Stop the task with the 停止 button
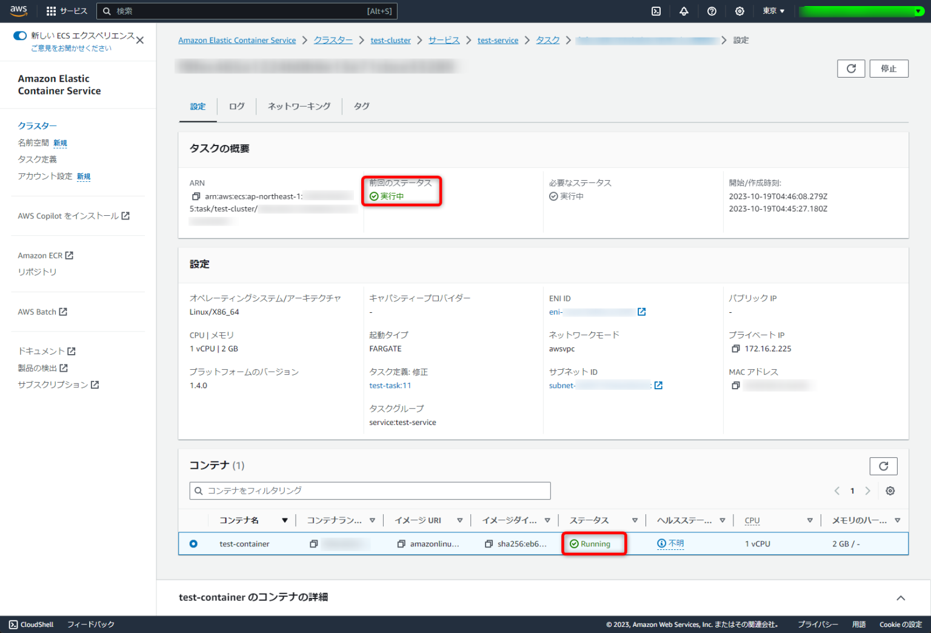The width and height of the screenshot is (931, 633). pyautogui.click(x=889, y=69)
